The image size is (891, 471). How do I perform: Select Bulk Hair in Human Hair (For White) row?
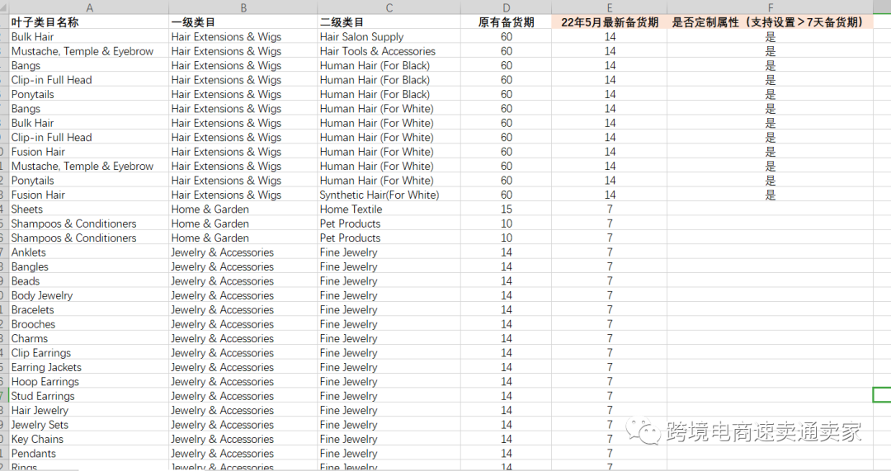click(89, 123)
